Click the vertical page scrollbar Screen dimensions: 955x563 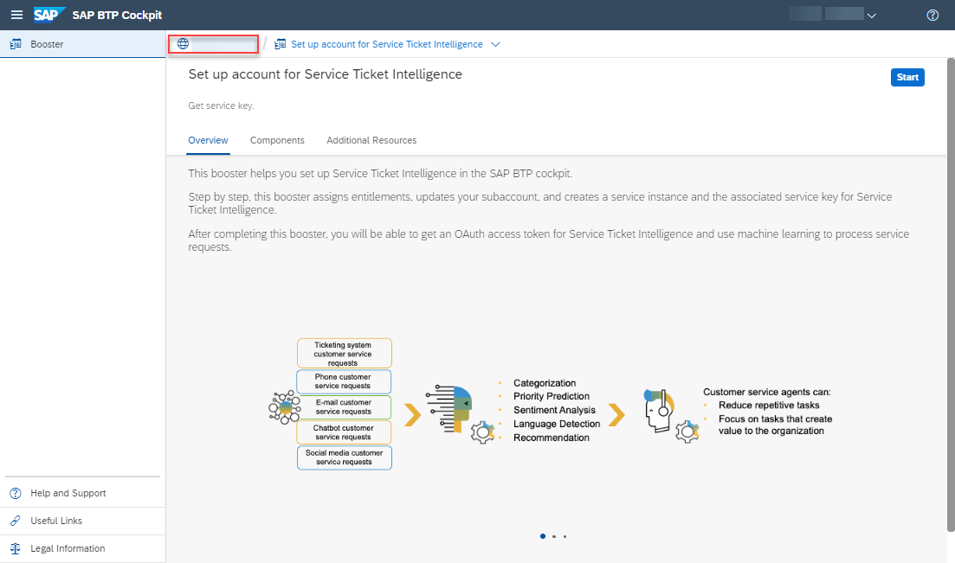[x=951, y=295]
